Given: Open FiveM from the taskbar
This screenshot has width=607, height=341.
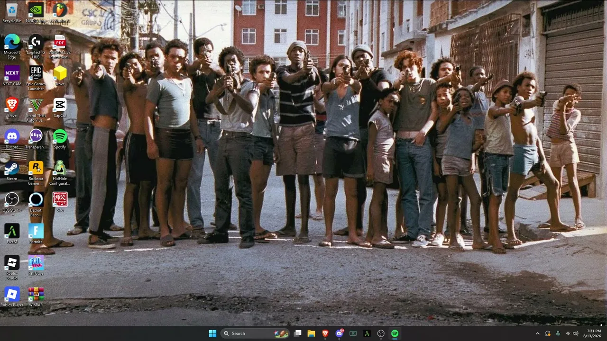Looking at the screenshot, I should pos(367,333).
